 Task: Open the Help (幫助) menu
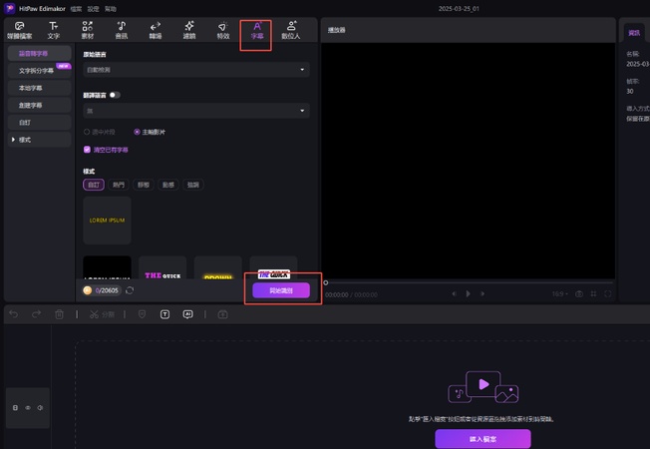(111, 9)
